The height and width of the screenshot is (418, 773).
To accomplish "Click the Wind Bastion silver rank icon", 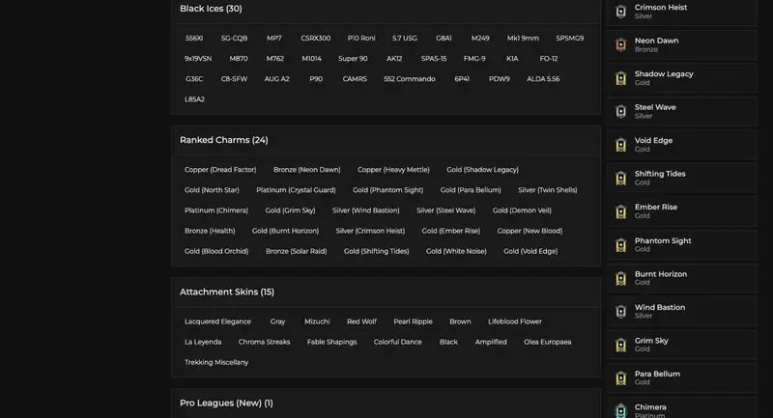I will tap(621, 312).
